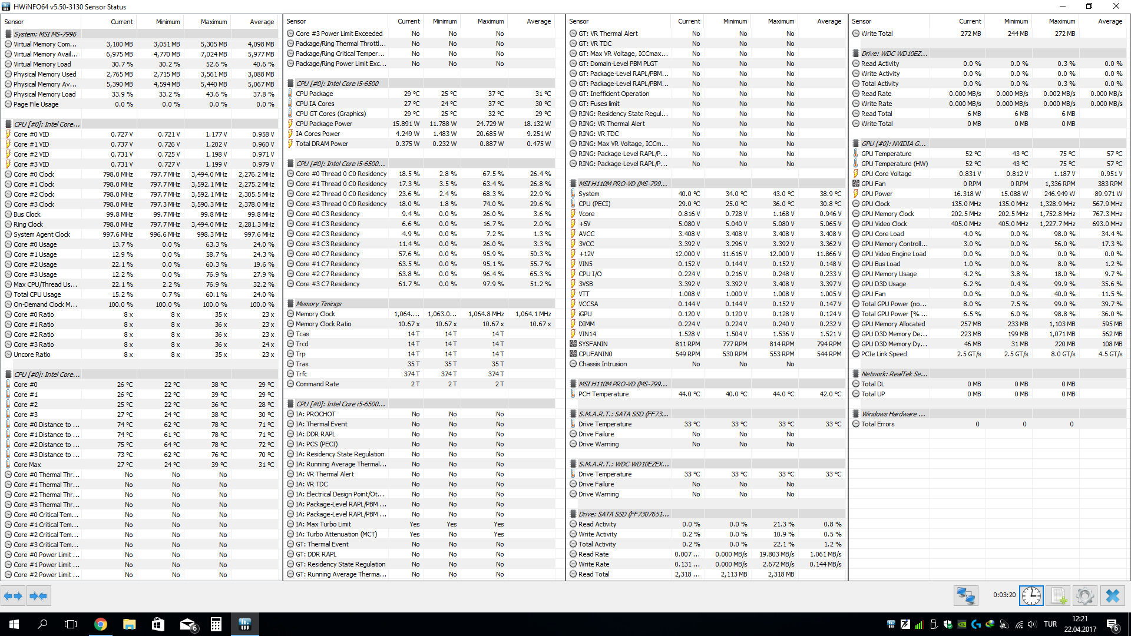This screenshot has width=1131, height=636.
Task: Select the 'Memory Timings' group header
Action: point(421,304)
